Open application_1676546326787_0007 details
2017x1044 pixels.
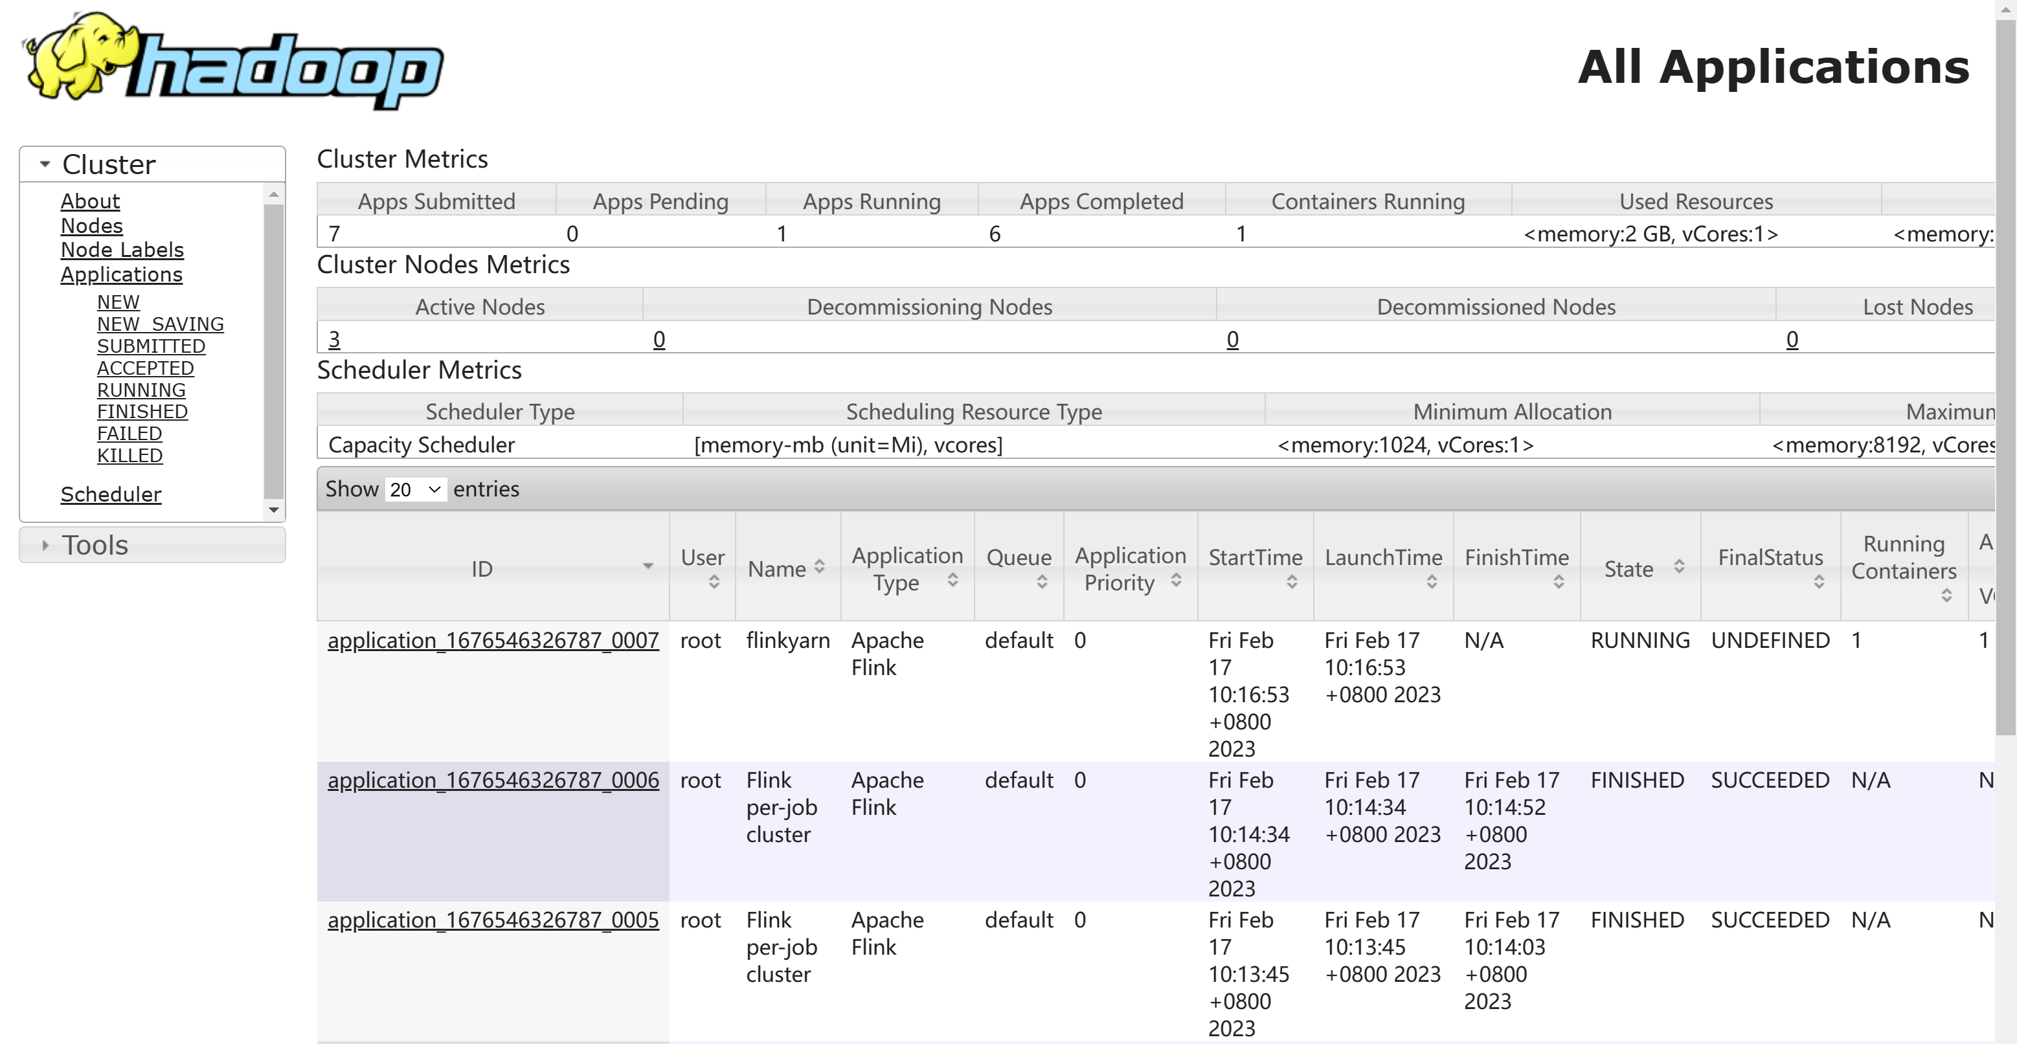coord(493,640)
